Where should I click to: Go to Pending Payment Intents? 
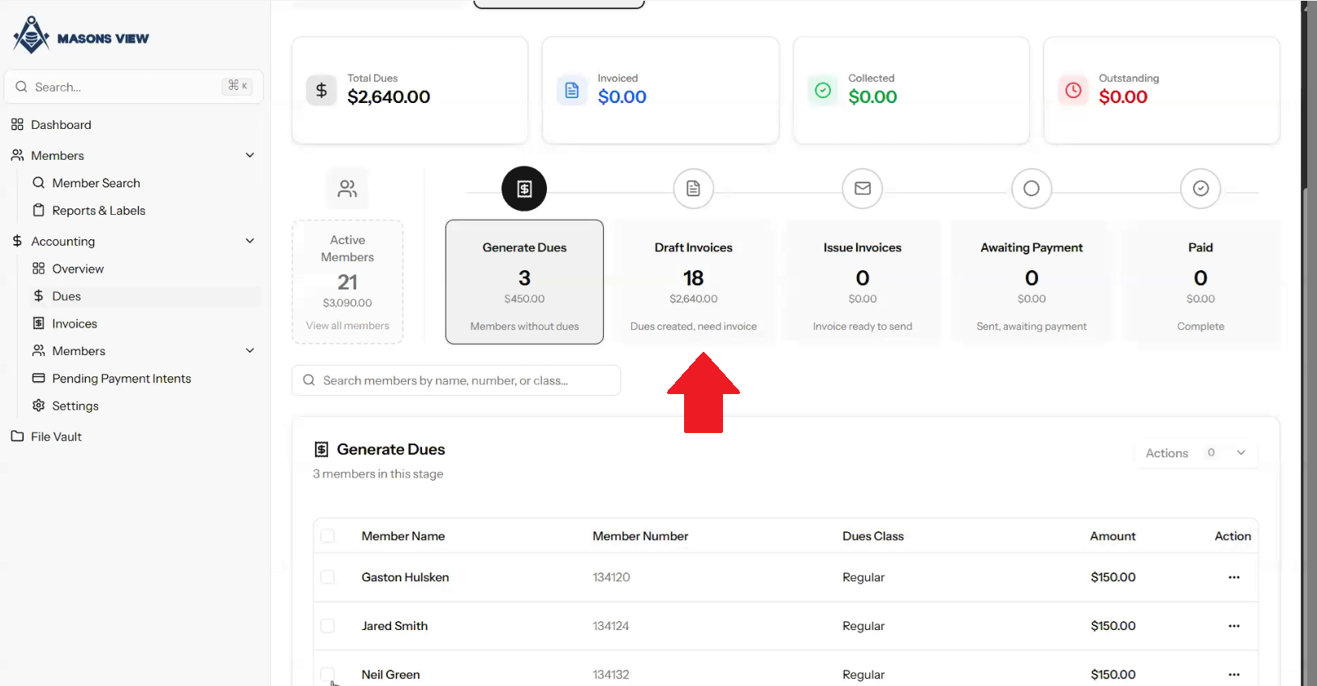tap(122, 379)
